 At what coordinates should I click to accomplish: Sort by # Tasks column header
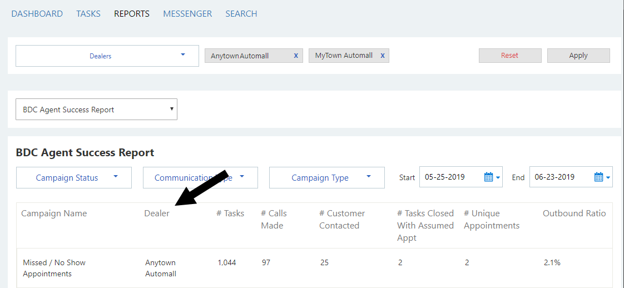click(x=230, y=213)
